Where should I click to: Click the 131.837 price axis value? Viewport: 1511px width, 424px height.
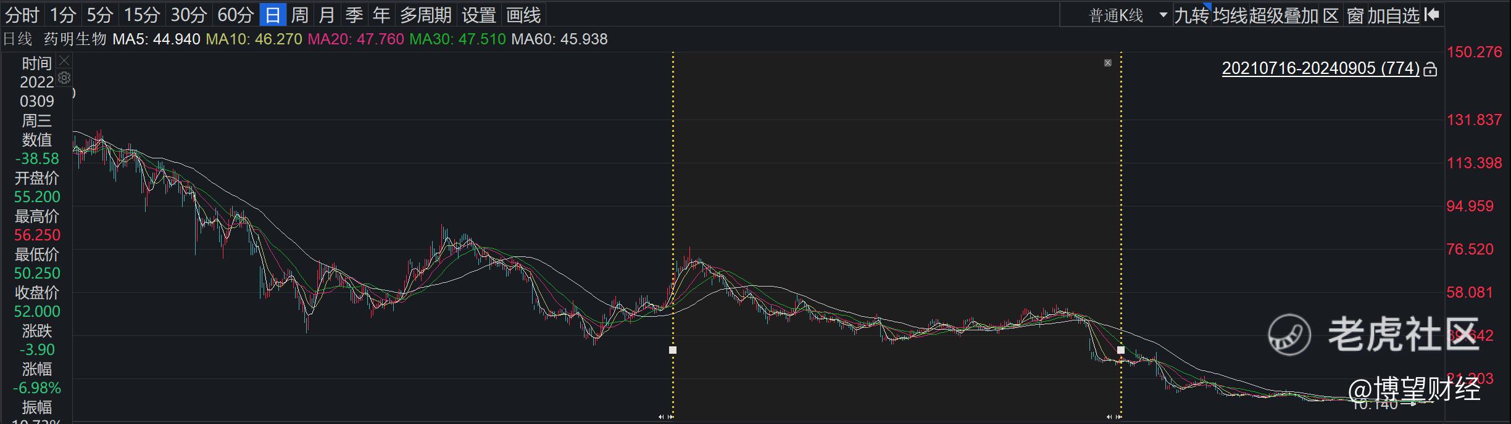coord(1474,120)
